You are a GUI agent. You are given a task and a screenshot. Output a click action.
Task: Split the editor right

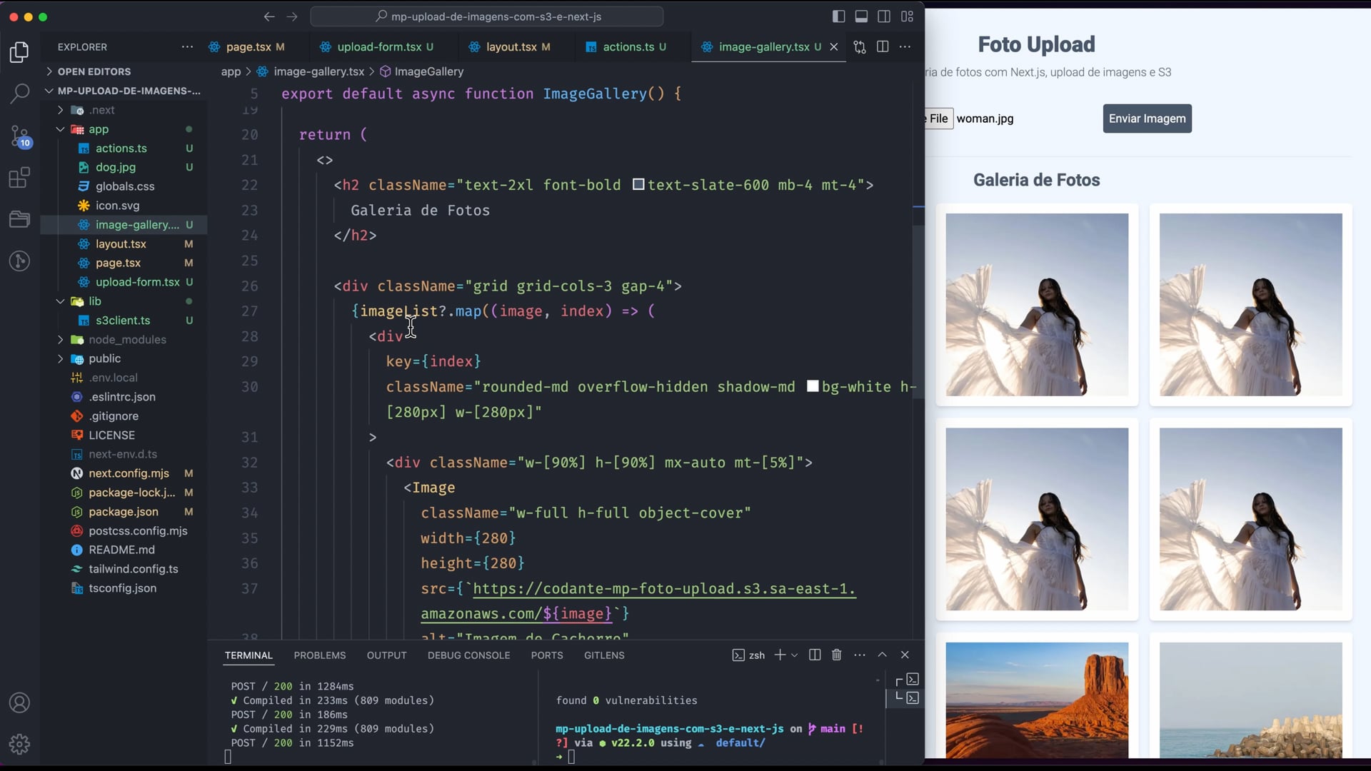883,47
